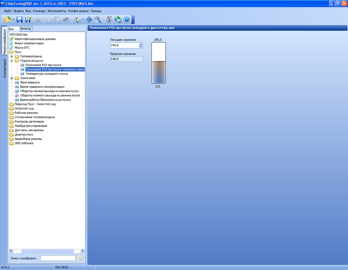Image resolution: width=348 pixels, height=270 pixels.
Task: Open the Датчики, механизмы folder
Action: 29,130
